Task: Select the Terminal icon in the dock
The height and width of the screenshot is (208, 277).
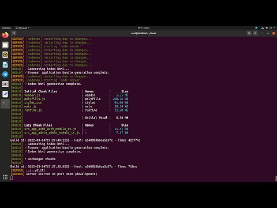Action: point(5,104)
